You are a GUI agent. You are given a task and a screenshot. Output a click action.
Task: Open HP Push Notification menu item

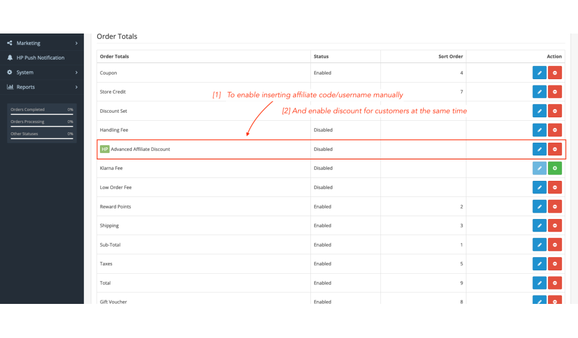pyautogui.click(x=40, y=58)
